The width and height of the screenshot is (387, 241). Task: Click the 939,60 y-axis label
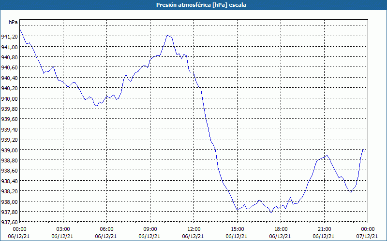9,119
